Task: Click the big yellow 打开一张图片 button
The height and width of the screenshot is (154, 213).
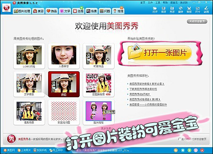Action: tap(160, 53)
